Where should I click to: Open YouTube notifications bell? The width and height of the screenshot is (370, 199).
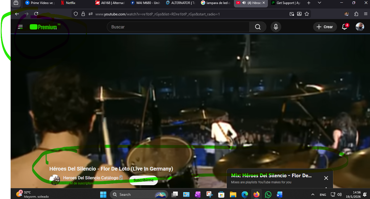click(x=345, y=27)
